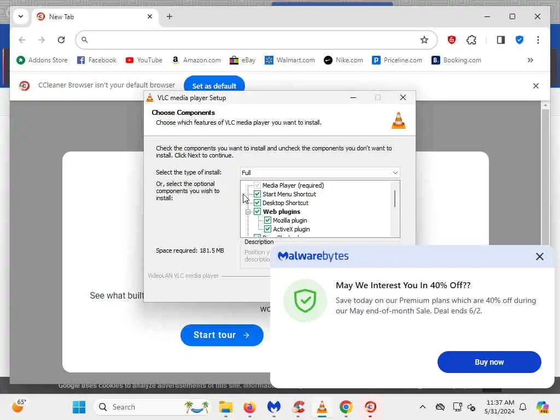
Task: Open CCleaner from the taskbar
Action: point(298,407)
